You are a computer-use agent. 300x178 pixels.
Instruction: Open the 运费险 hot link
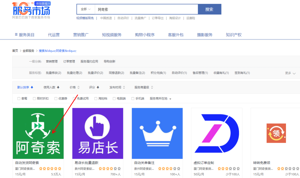[191, 18]
